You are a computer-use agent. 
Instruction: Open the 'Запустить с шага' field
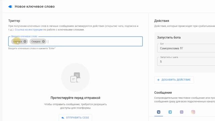click(186, 62)
